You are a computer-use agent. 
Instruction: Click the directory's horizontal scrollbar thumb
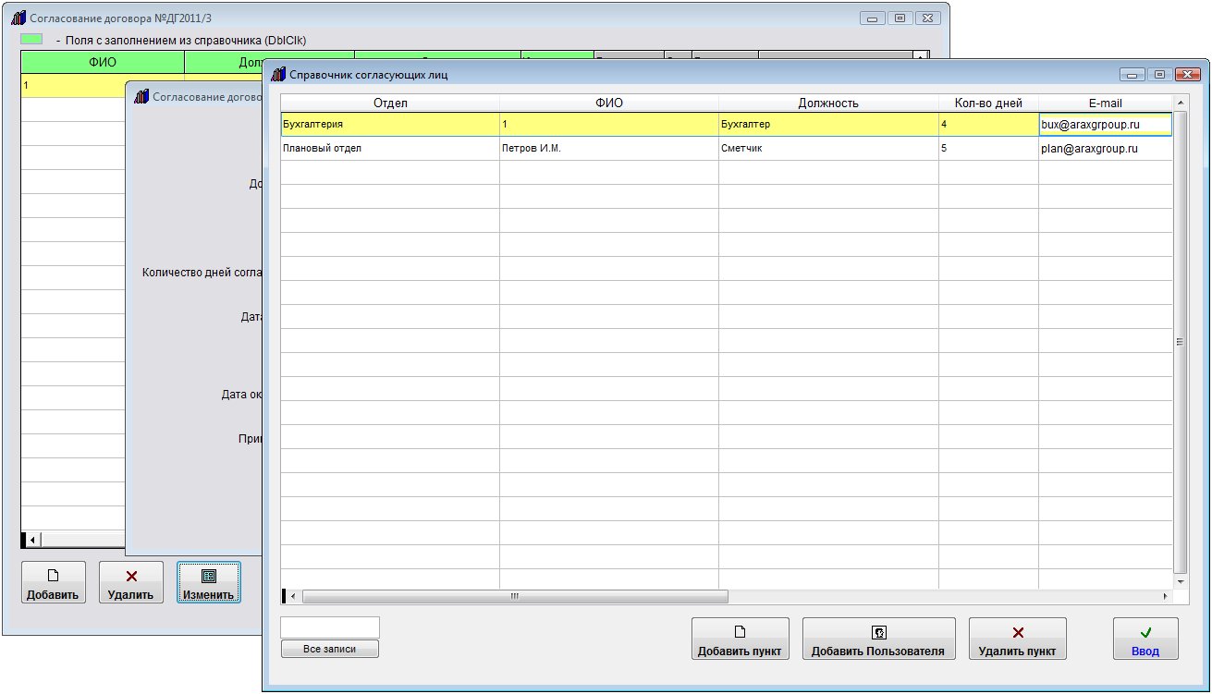(x=515, y=596)
